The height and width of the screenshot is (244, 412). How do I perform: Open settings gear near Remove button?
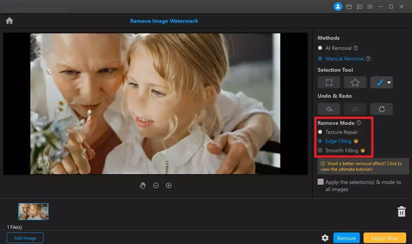[x=325, y=238]
